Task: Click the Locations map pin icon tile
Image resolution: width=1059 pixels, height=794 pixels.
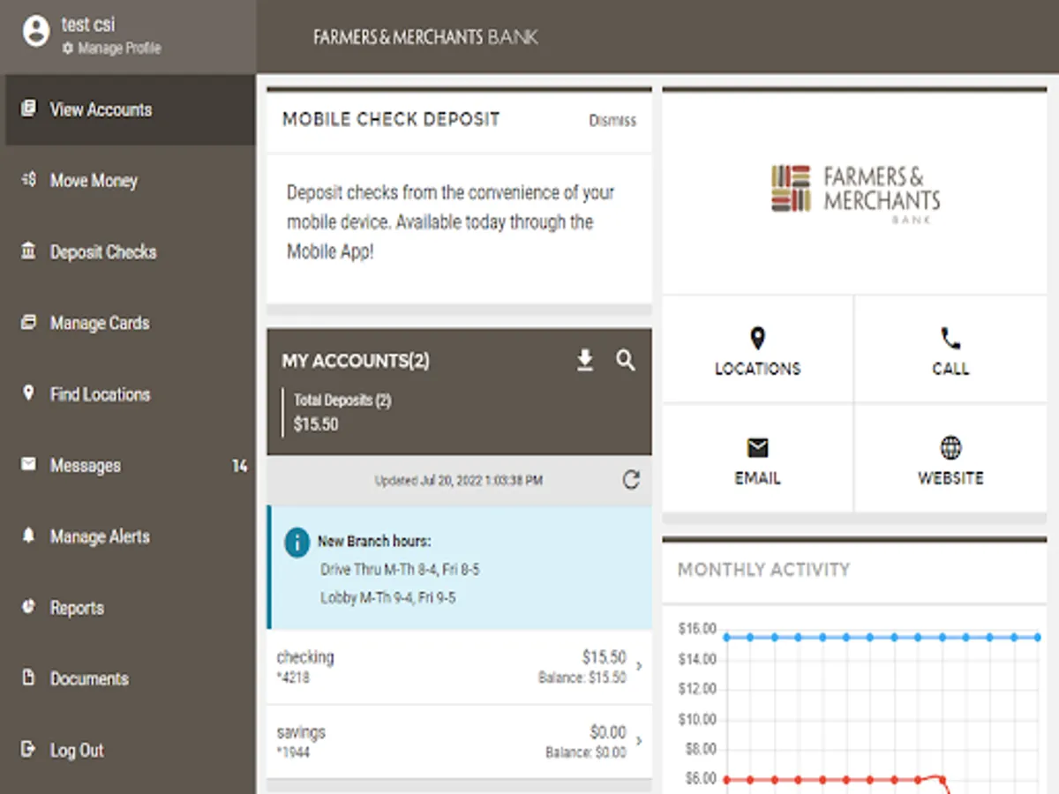Action: (x=757, y=338)
